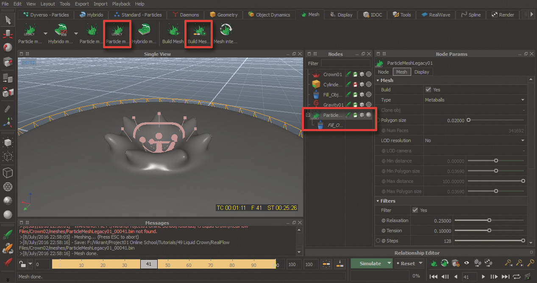This screenshot has width=537, height=283.
Task: Uncheck the Build Yes checkbox
Action: (428, 90)
